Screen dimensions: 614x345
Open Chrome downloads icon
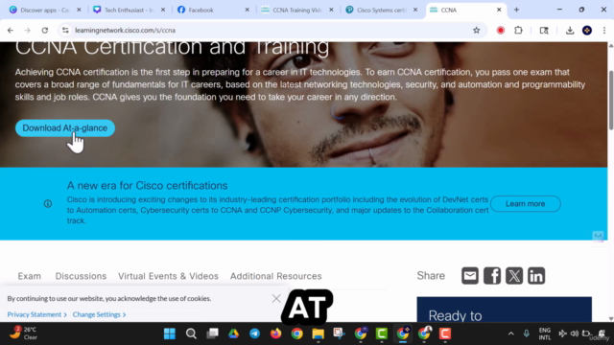coord(570,30)
